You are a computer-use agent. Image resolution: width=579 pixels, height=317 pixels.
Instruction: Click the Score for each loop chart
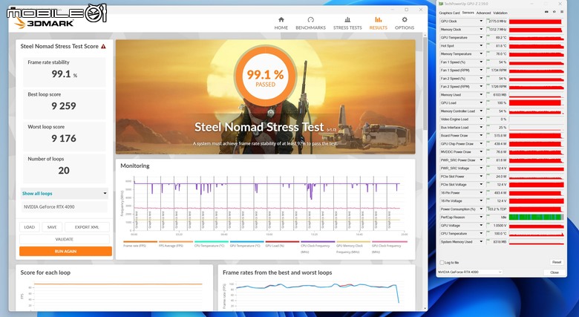pyautogui.click(x=114, y=295)
